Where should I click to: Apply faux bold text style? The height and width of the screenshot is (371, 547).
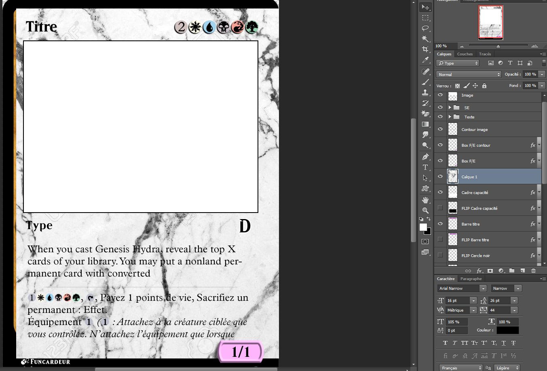click(445, 343)
